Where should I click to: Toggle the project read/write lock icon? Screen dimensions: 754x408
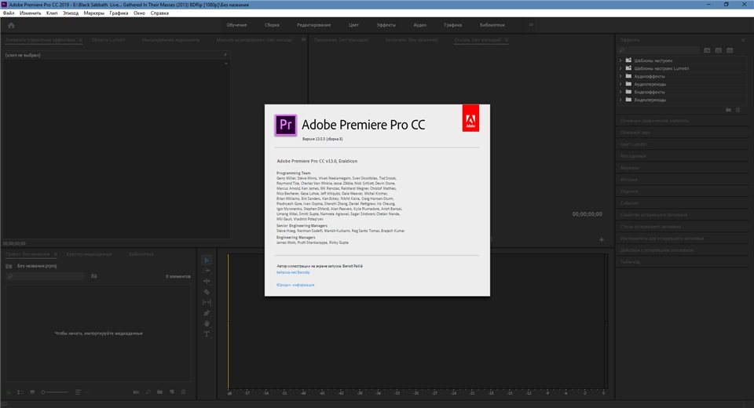[8, 392]
